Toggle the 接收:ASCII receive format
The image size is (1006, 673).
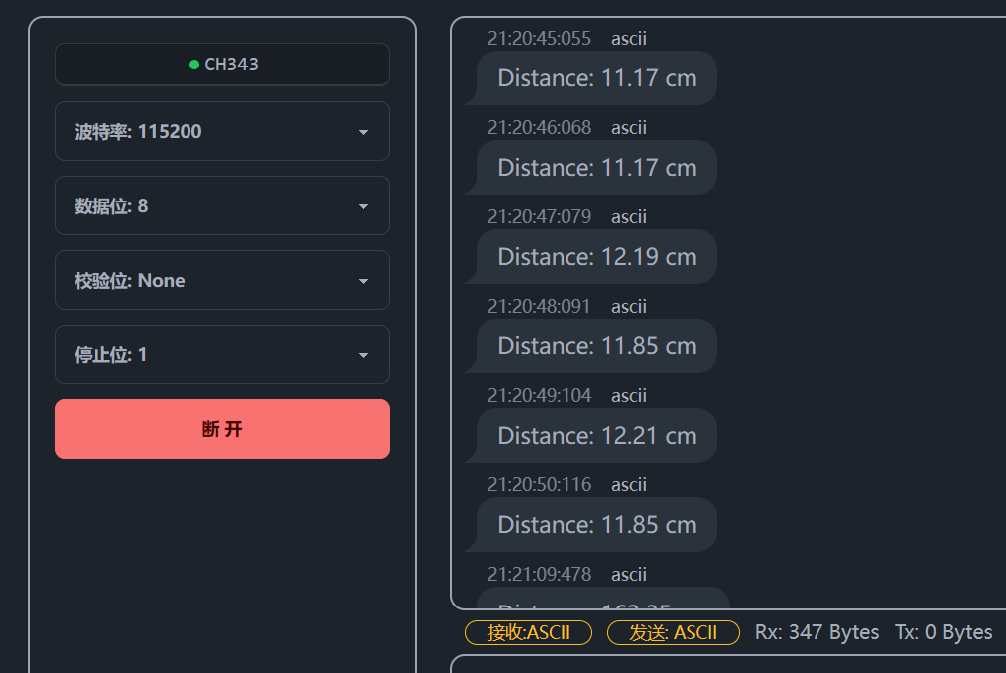(529, 632)
